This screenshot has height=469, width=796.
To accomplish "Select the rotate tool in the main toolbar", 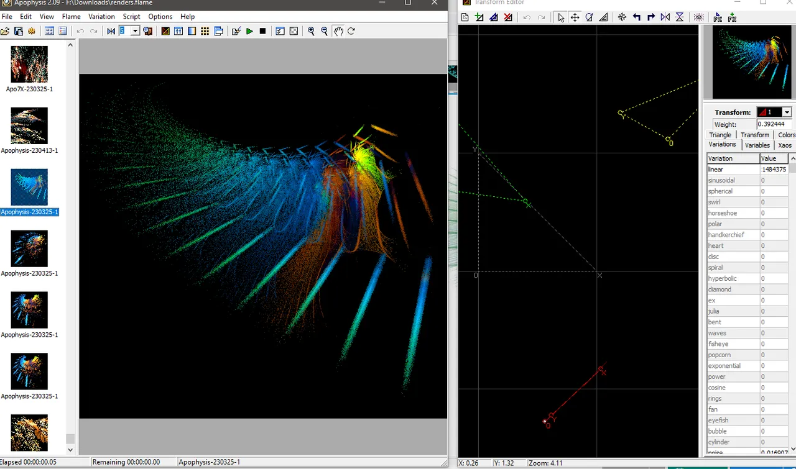I will pos(351,31).
